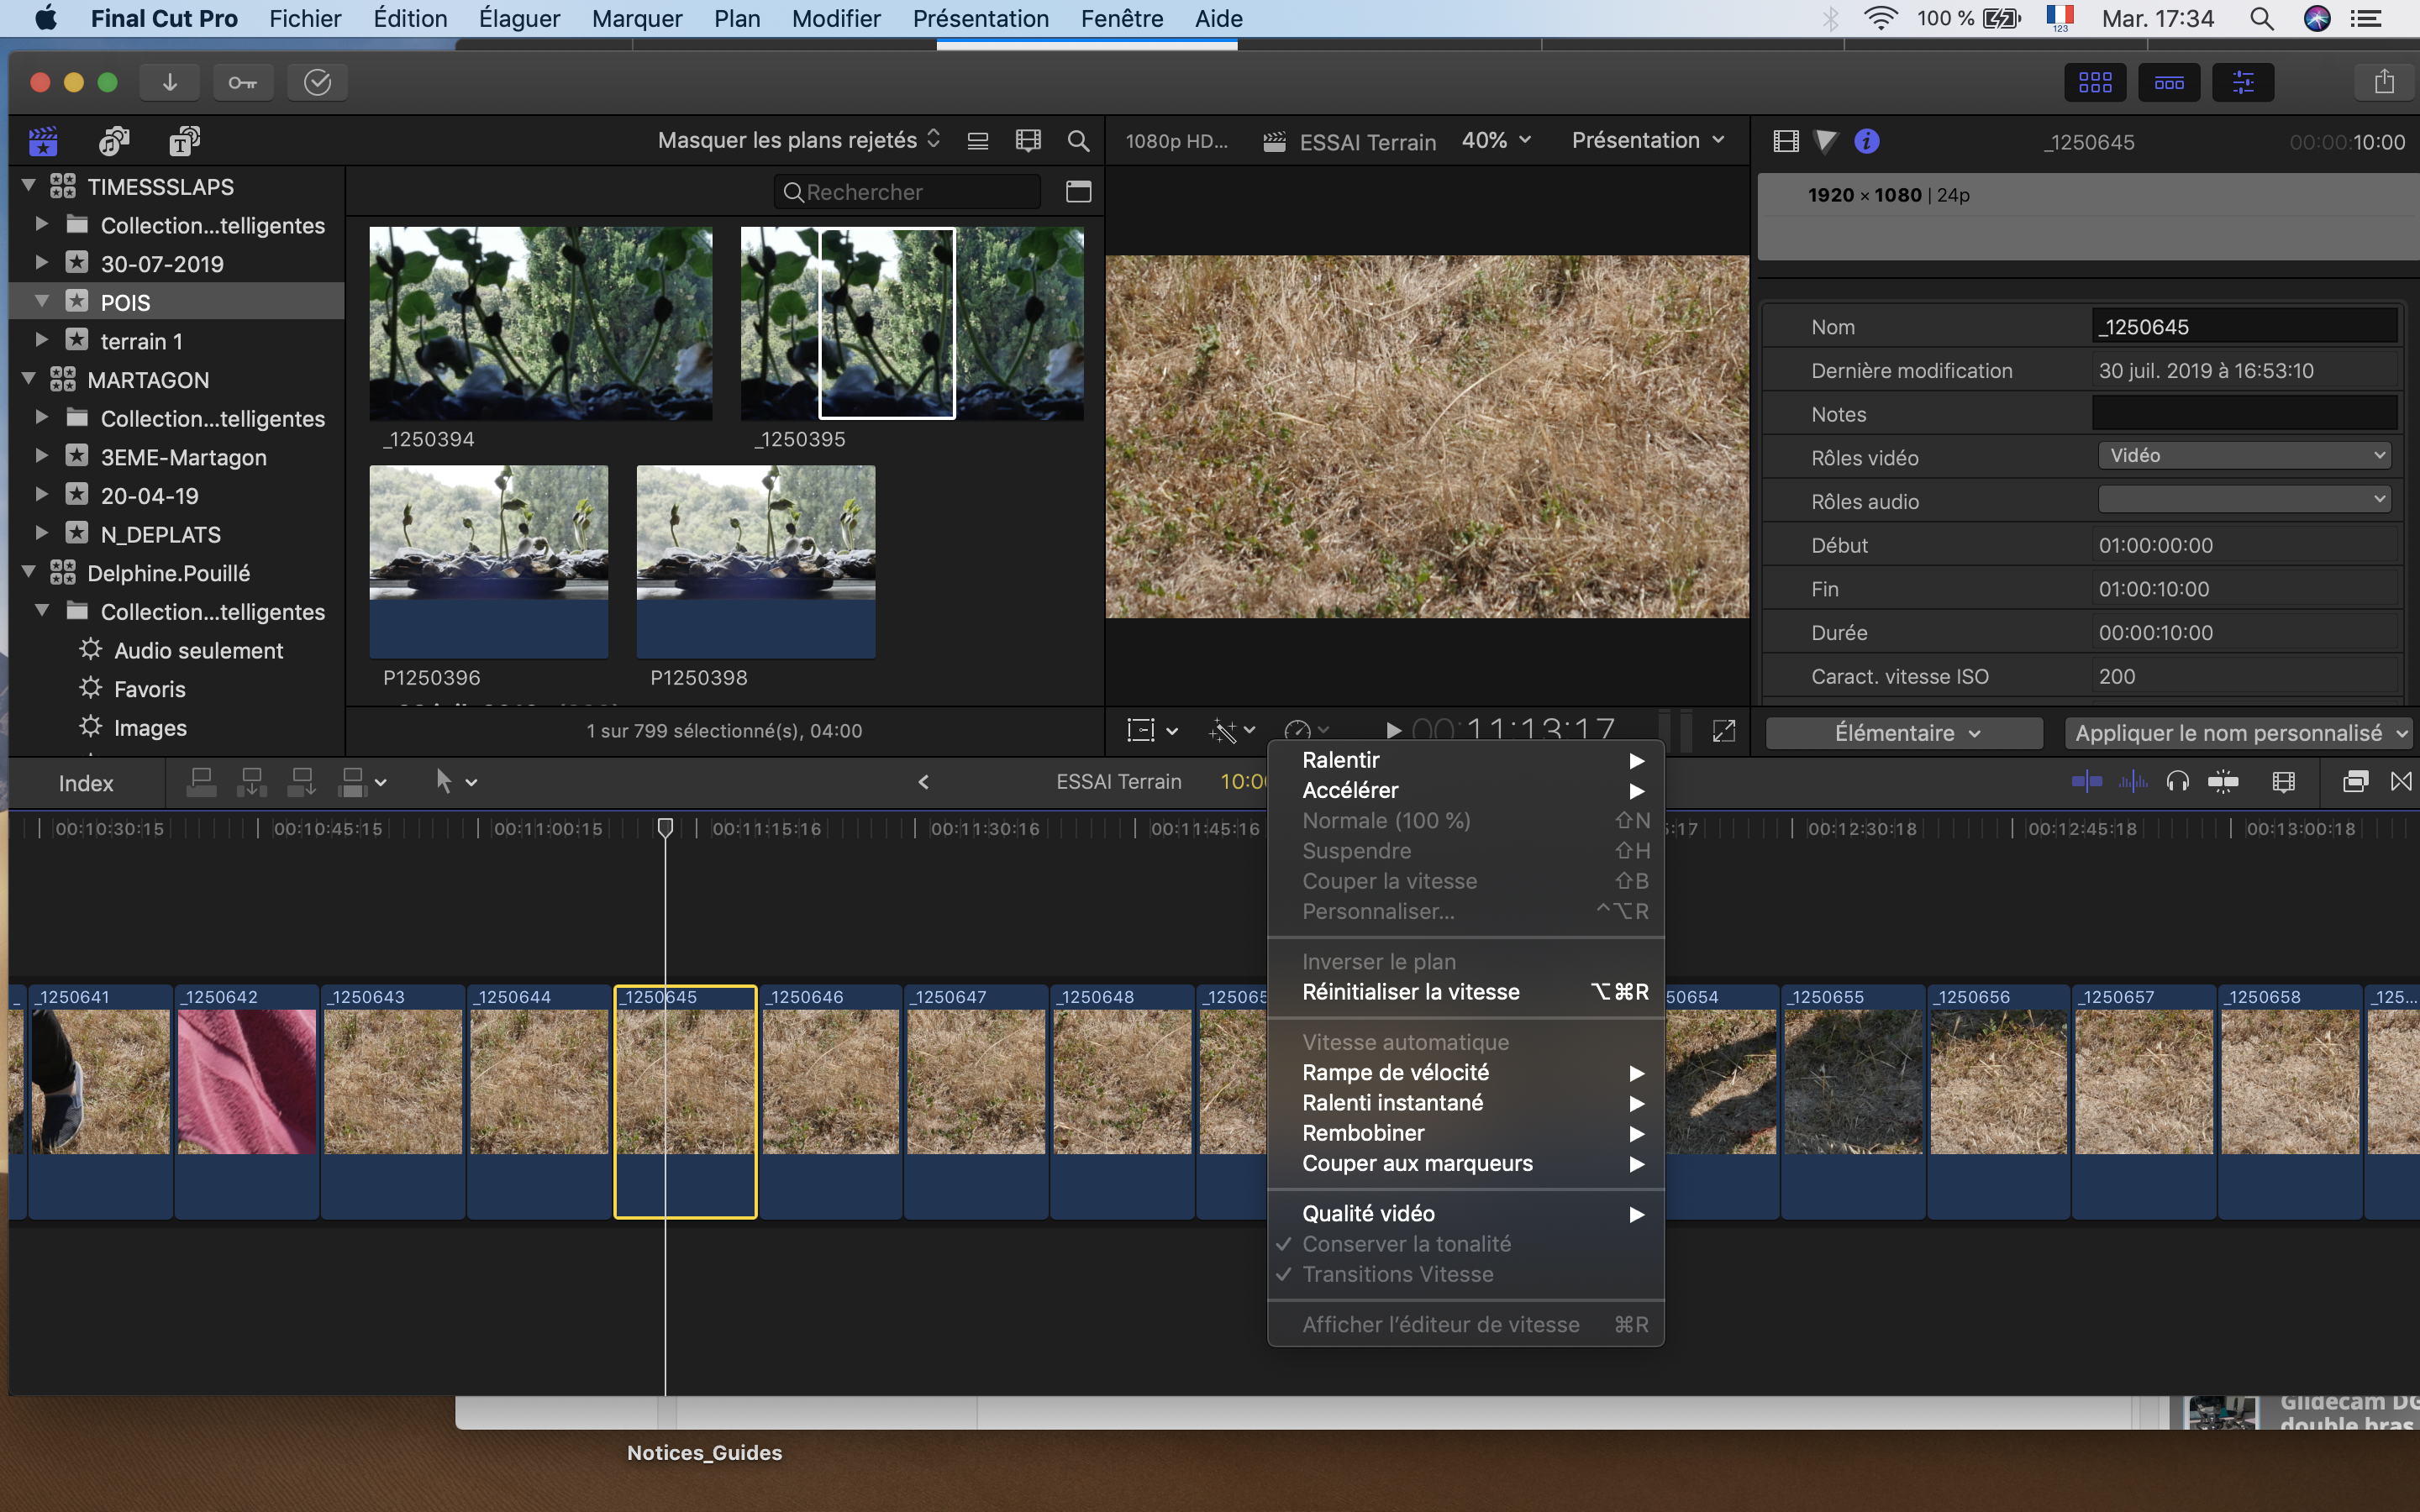
Task: Toggle browser visibility grid button
Action: tap(2094, 82)
